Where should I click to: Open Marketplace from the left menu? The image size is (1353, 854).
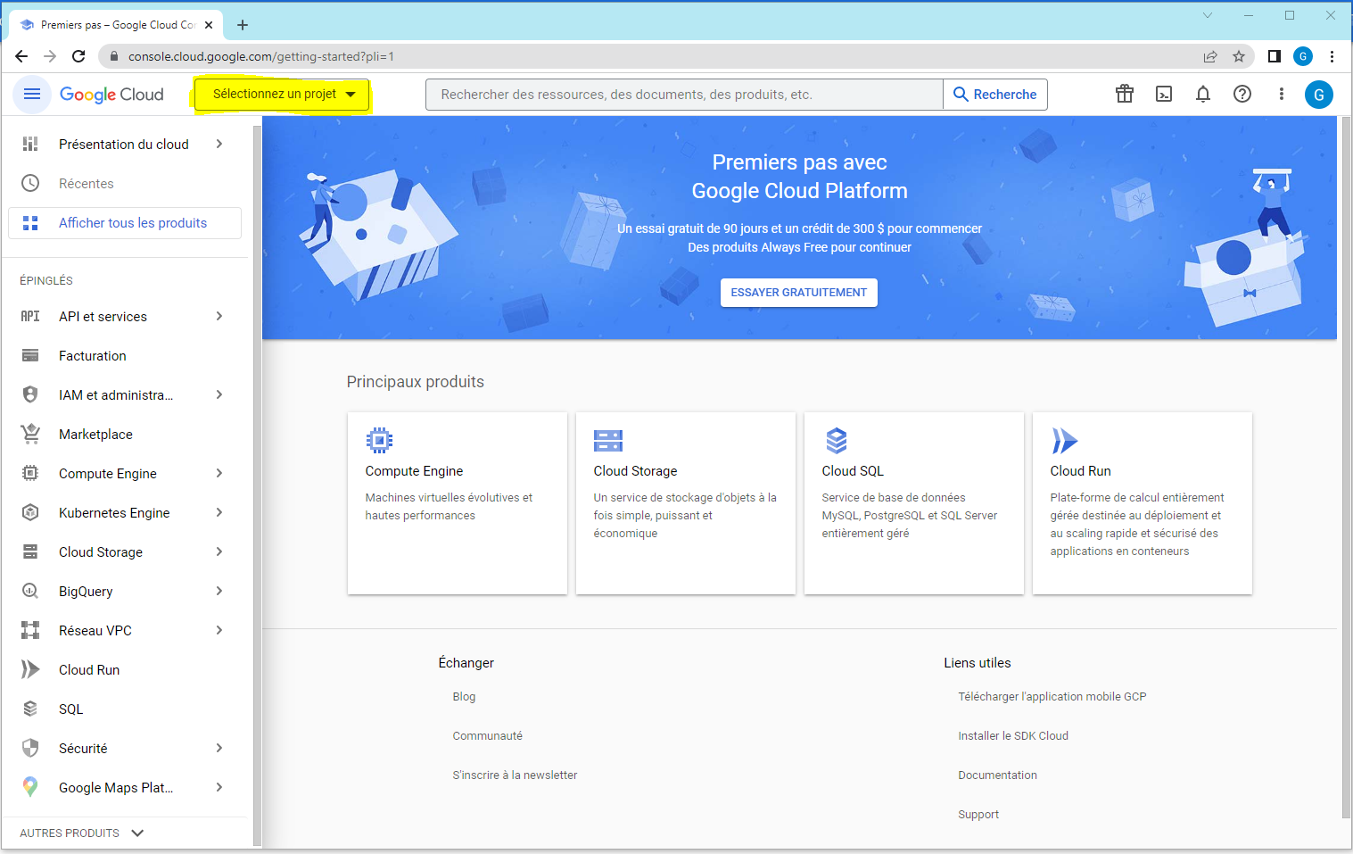coord(95,435)
